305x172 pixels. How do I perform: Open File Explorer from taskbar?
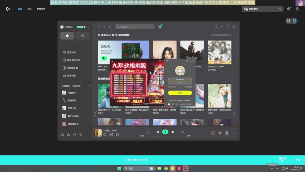tap(159, 168)
